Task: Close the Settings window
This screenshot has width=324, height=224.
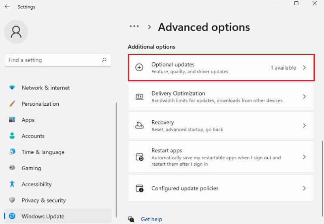Action: point(315,3)
